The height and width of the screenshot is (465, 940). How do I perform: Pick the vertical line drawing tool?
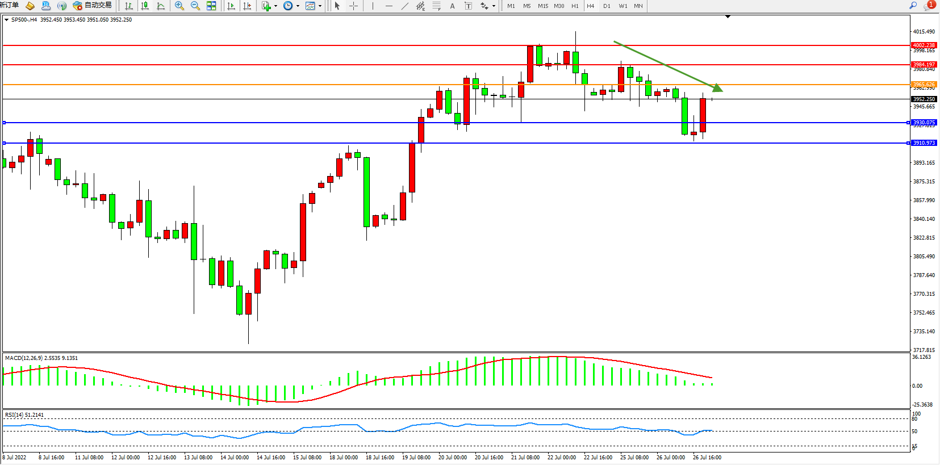click(373, 6)
